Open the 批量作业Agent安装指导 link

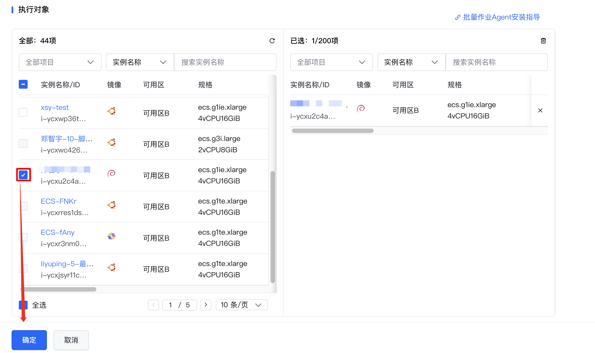(501, 17)
